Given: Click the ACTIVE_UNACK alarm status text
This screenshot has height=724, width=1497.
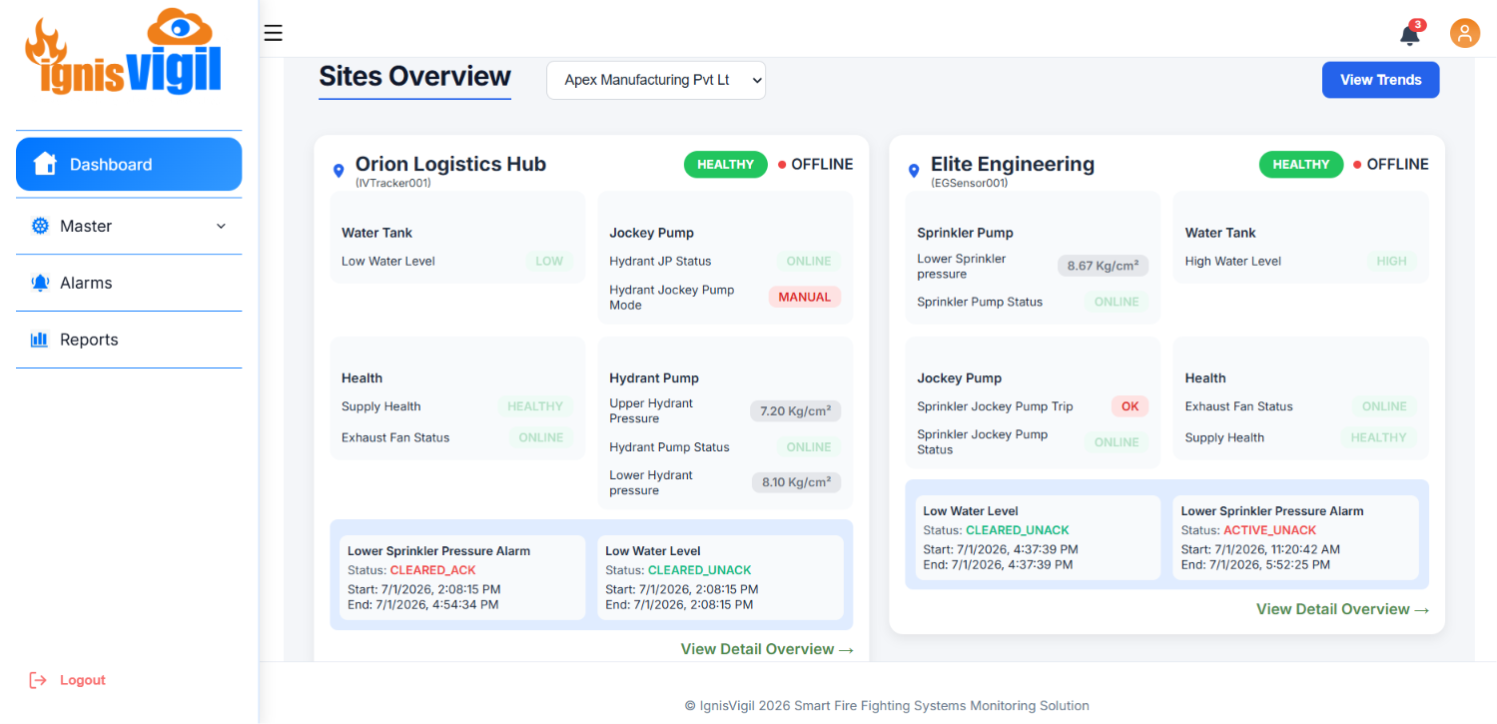Looking at the screenshot, I should (1270, 530).
